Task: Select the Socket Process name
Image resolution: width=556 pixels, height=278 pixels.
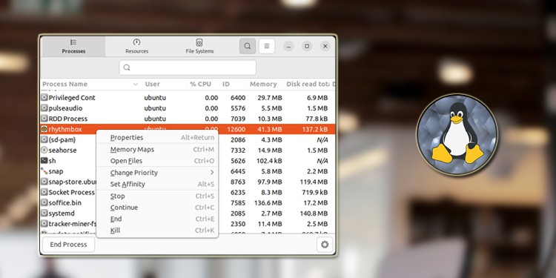Action: click(72, 192)
